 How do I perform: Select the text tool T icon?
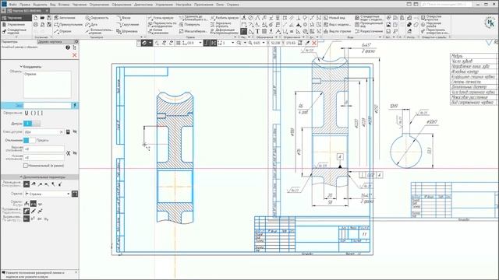pyautogui.click(x=257, y=31)
